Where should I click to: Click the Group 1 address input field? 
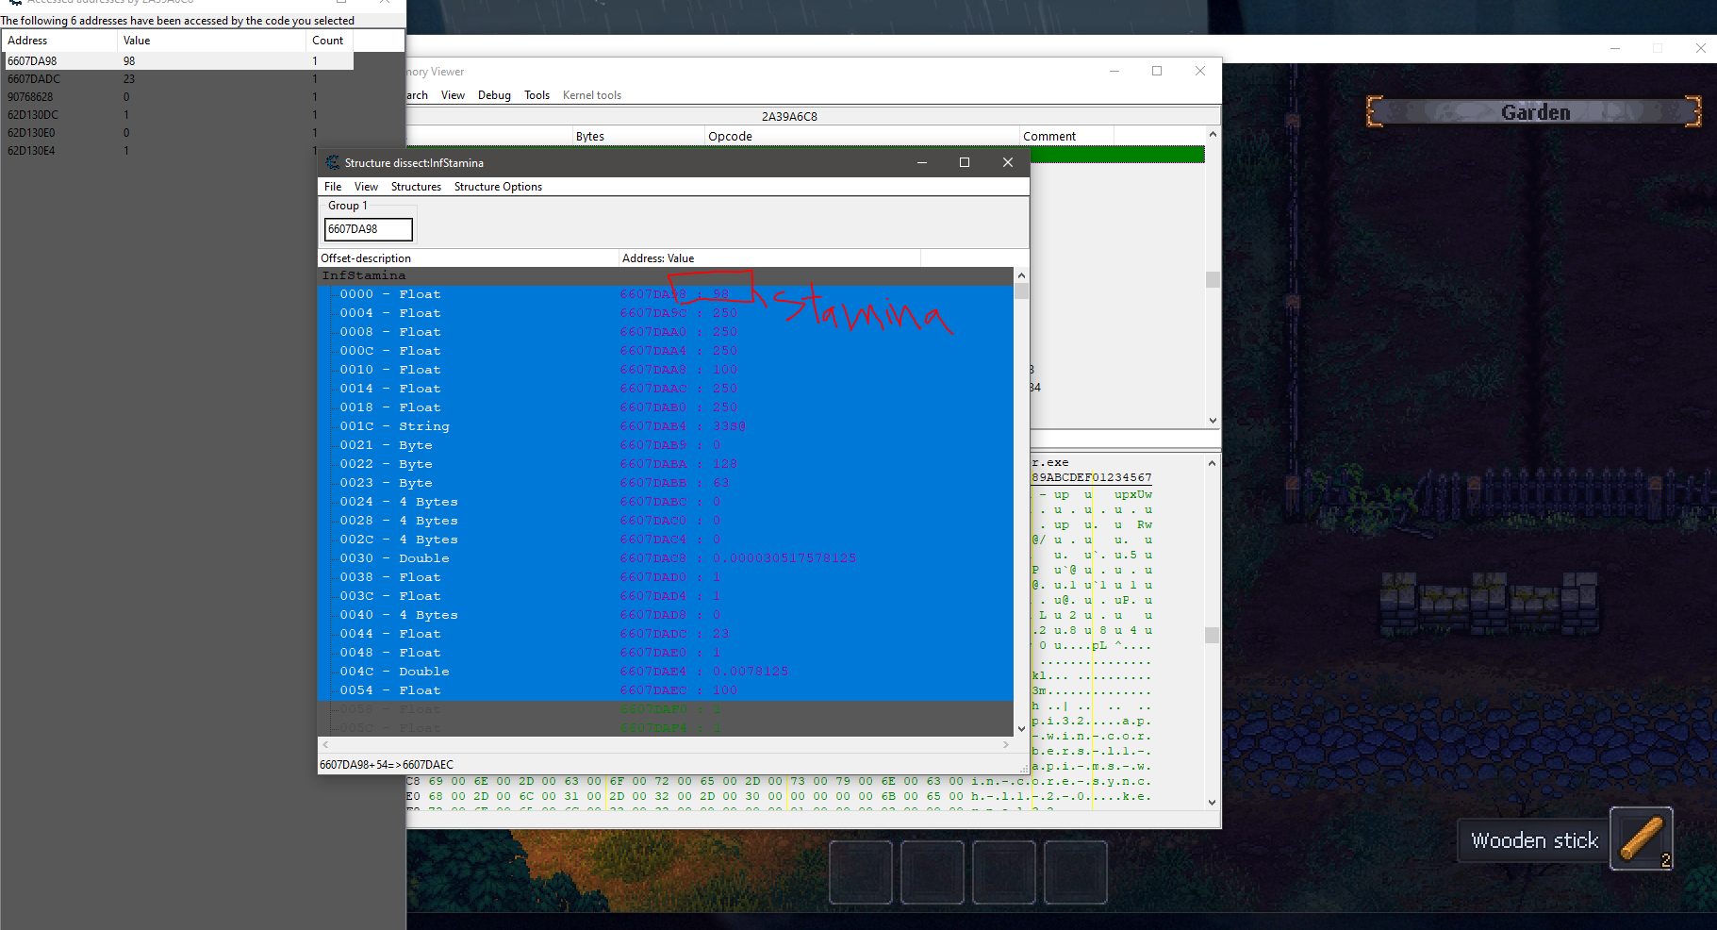point(368,229)
